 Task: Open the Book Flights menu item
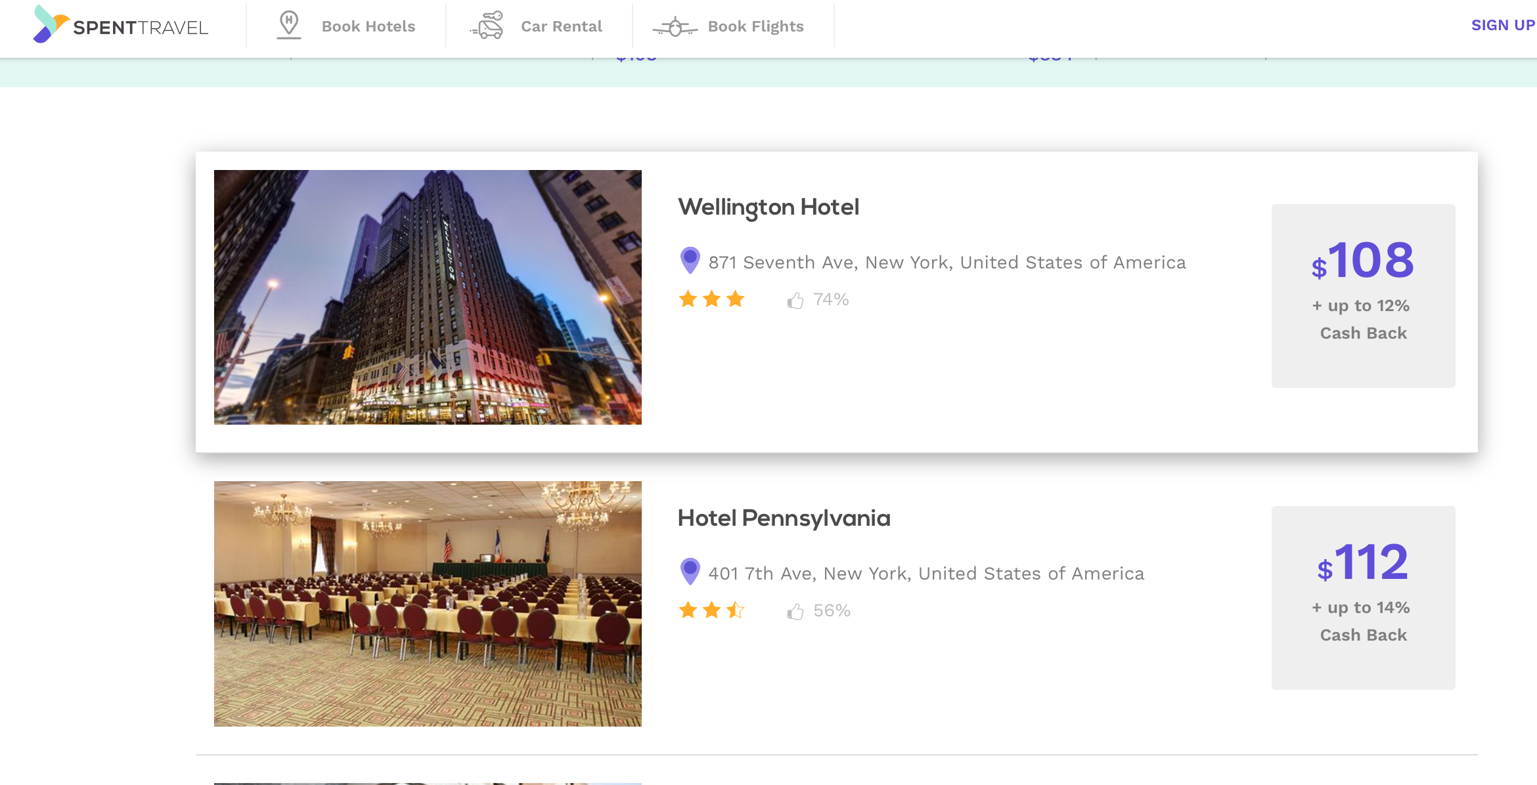(756, 26)
